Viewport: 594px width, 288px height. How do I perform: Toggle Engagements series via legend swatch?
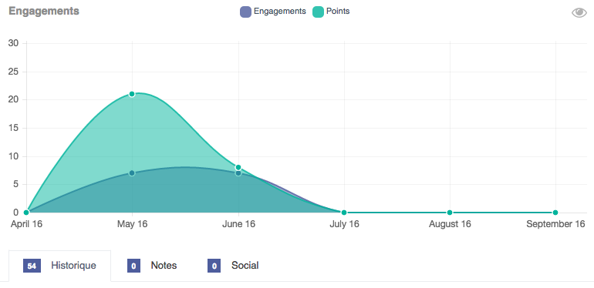(x=245, y=12)
